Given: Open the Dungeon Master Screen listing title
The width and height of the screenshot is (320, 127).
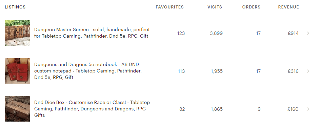Looking at the screenshot, I should click(92, 33).
